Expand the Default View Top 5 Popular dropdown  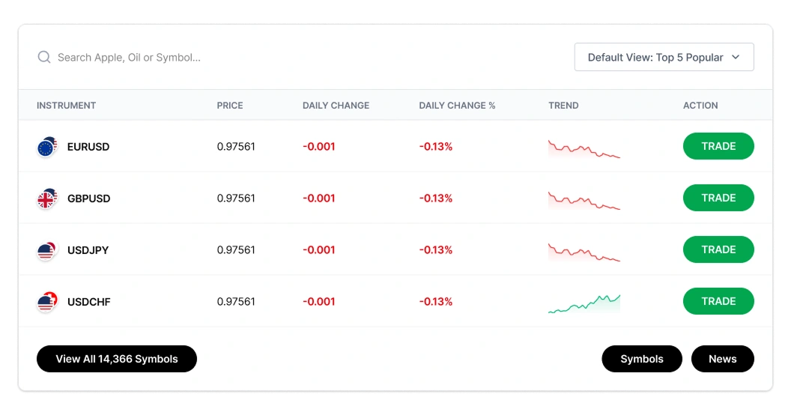(x=664, y=57)
